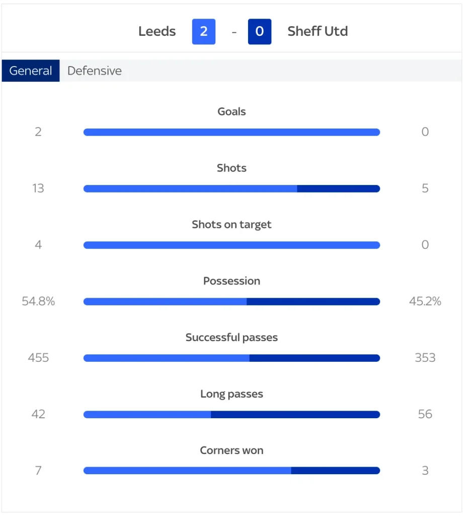The width and height of the screenshot is (464, 516).
Task: Click the Long passes comparison bar
Action: point(231,414)
